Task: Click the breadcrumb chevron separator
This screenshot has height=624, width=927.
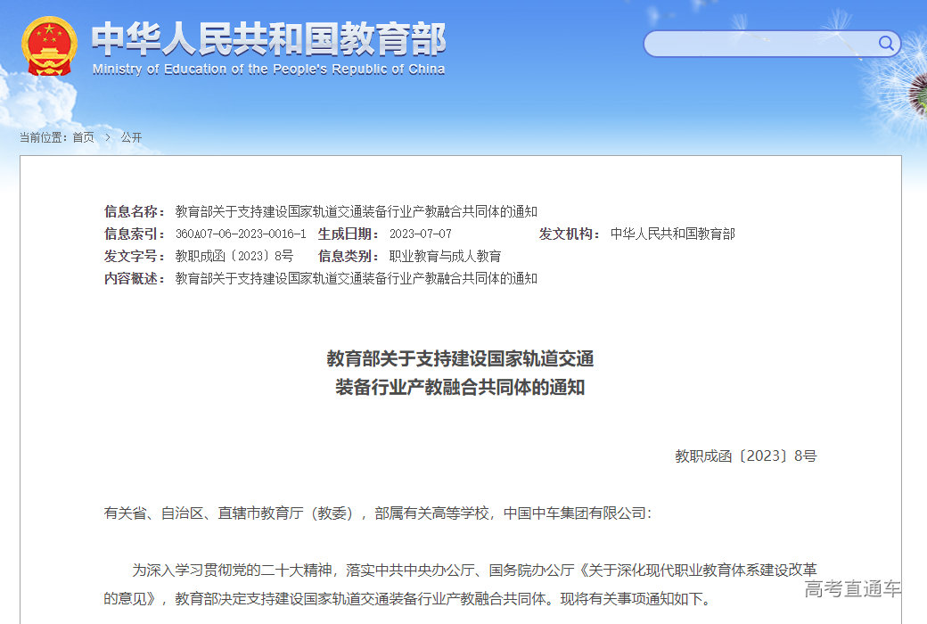Action: tap(107, 137)
